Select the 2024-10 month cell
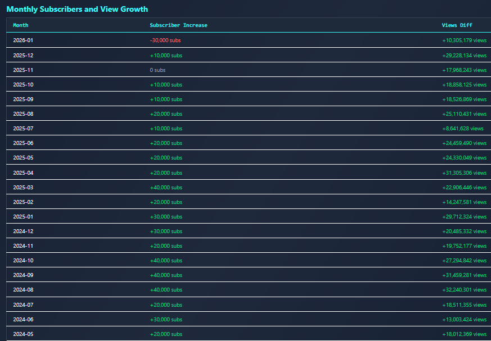491x341 pixels. (23, 260)
